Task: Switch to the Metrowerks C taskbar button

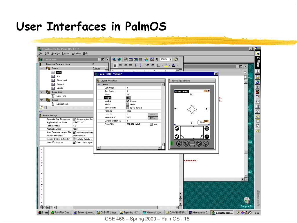Action: click(199, 213)
